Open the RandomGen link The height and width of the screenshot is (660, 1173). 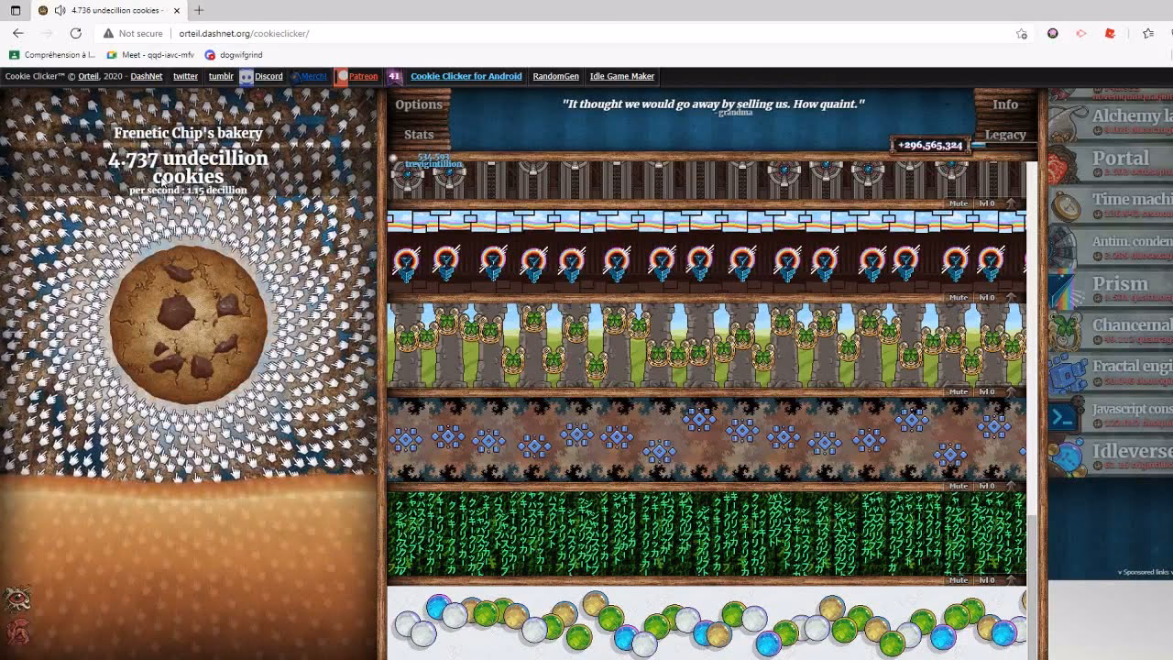click(x=555, y=76)
